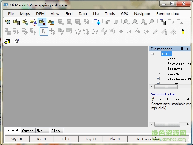Click the grid with blue arrow icon
Screen dimensions: 193x145
pos(97,22)
